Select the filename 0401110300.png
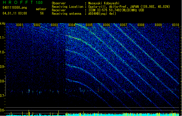 (15, 8)
